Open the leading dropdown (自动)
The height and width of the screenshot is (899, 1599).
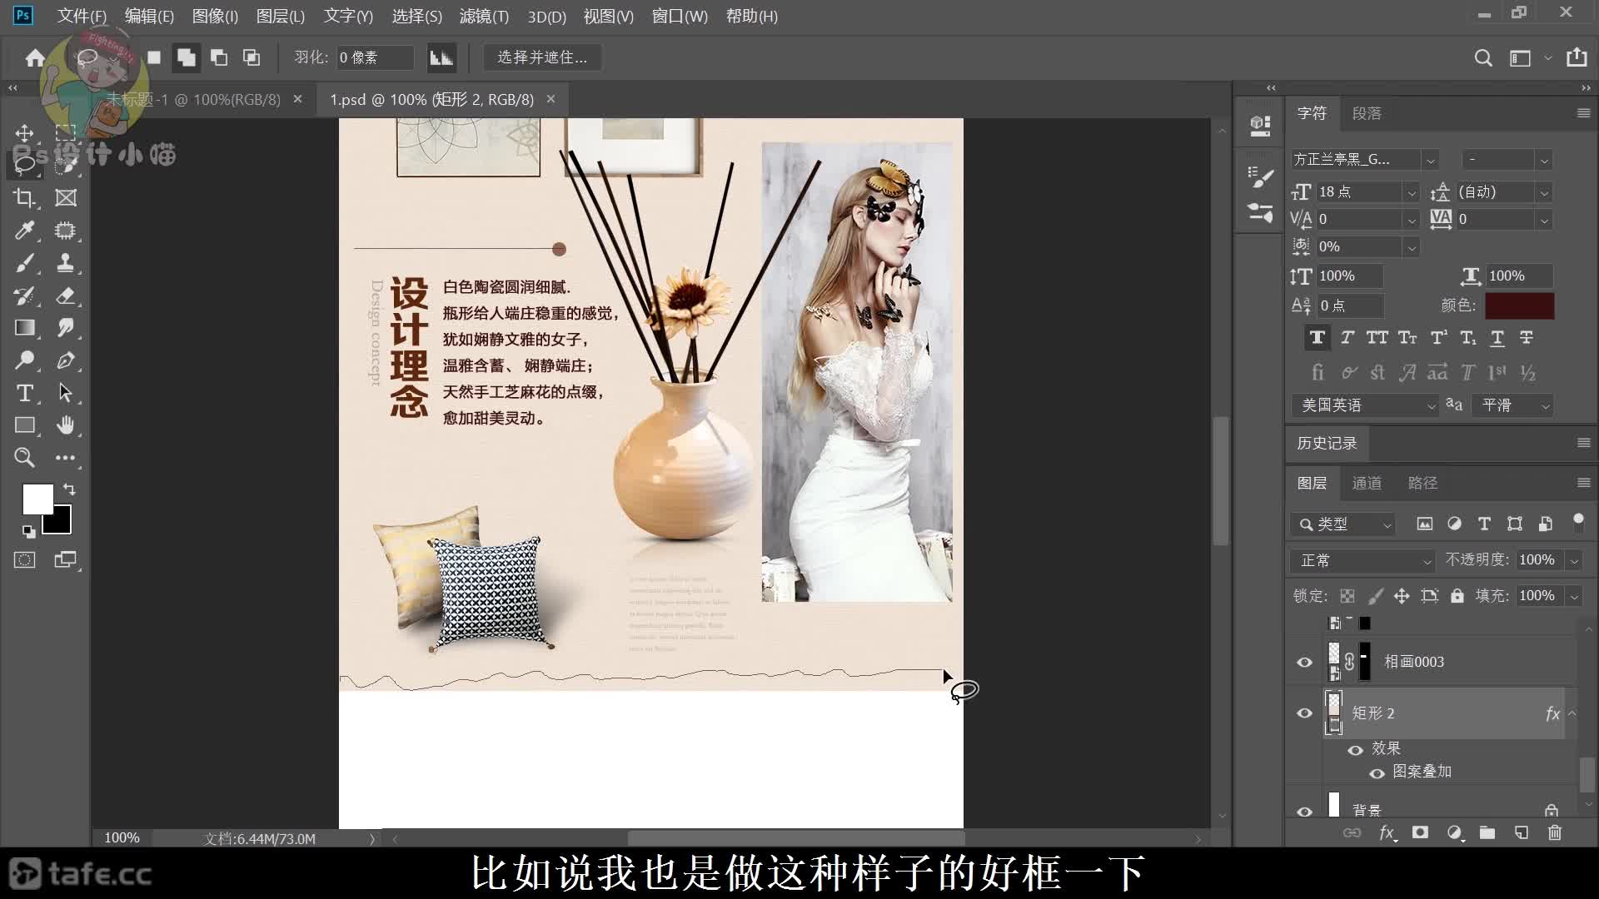pyautogui.click(x=1544, y=193)
